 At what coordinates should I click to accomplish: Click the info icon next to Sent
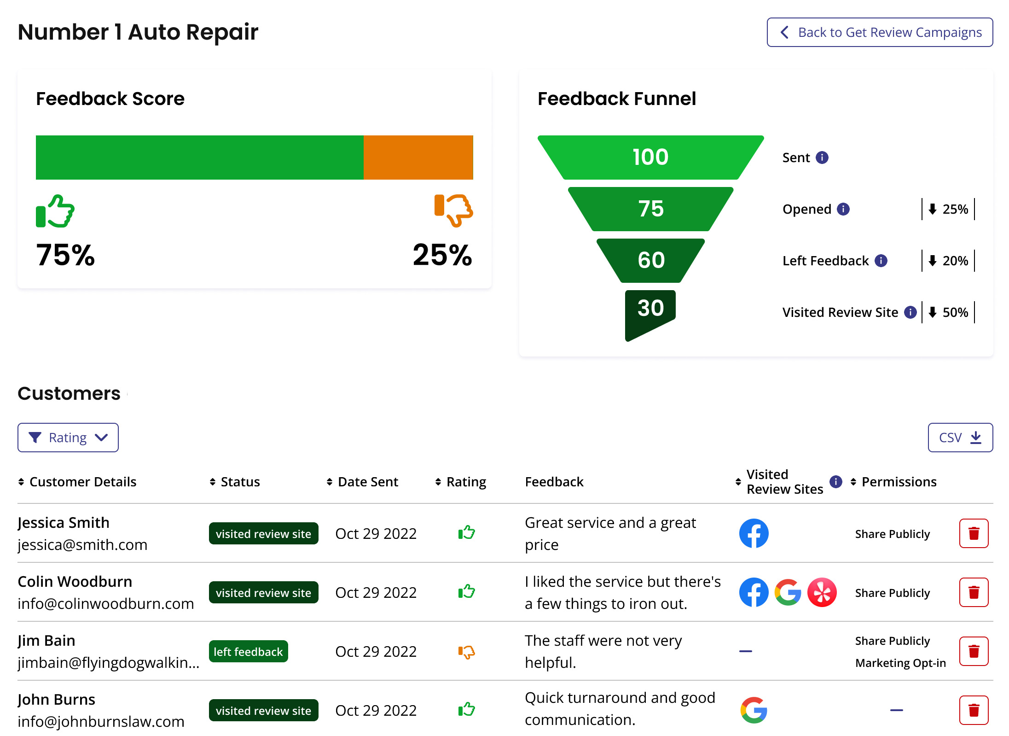click(822, 157)
